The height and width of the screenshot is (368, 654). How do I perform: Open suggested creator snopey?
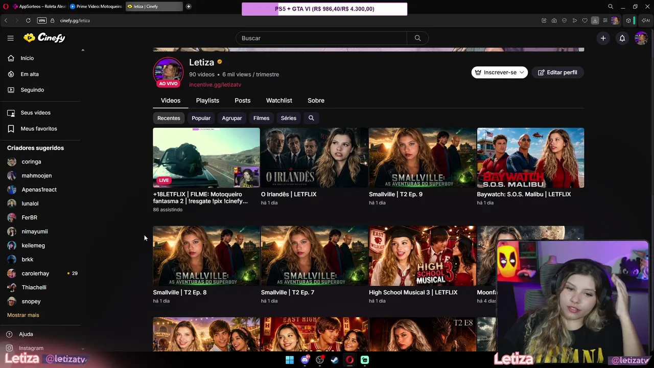point(31,302)
